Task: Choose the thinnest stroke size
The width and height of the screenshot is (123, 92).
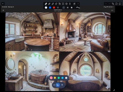Action: 64,8
